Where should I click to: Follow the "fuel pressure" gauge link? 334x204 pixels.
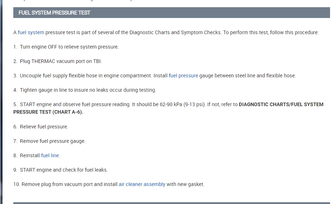coord(183,76)
